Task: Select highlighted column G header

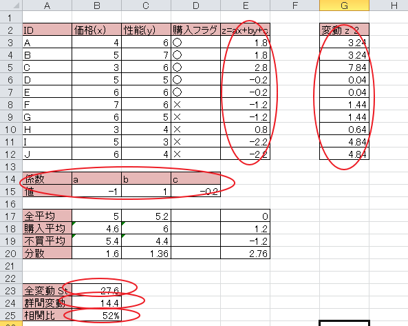Action: 344,6
